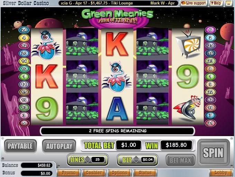Select payline 6 bubble on right
Viewport: 235px width, 177px height.
[x=210, y=30]
